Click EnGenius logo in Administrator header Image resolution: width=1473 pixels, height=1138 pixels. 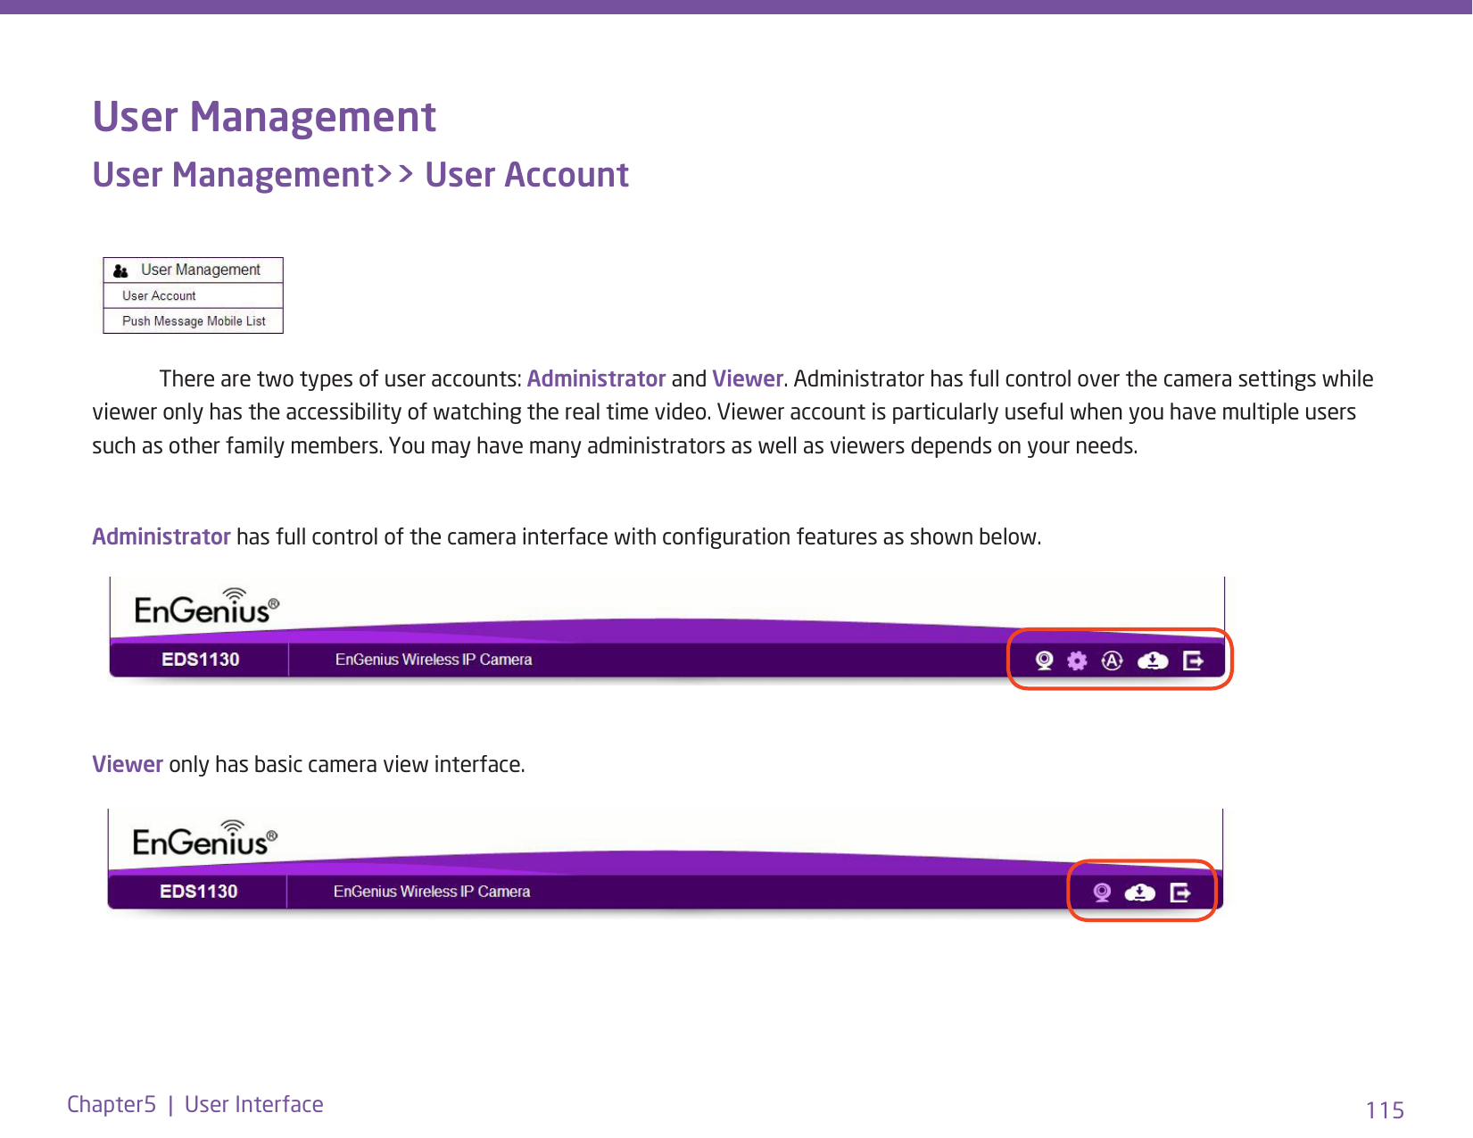207,607
